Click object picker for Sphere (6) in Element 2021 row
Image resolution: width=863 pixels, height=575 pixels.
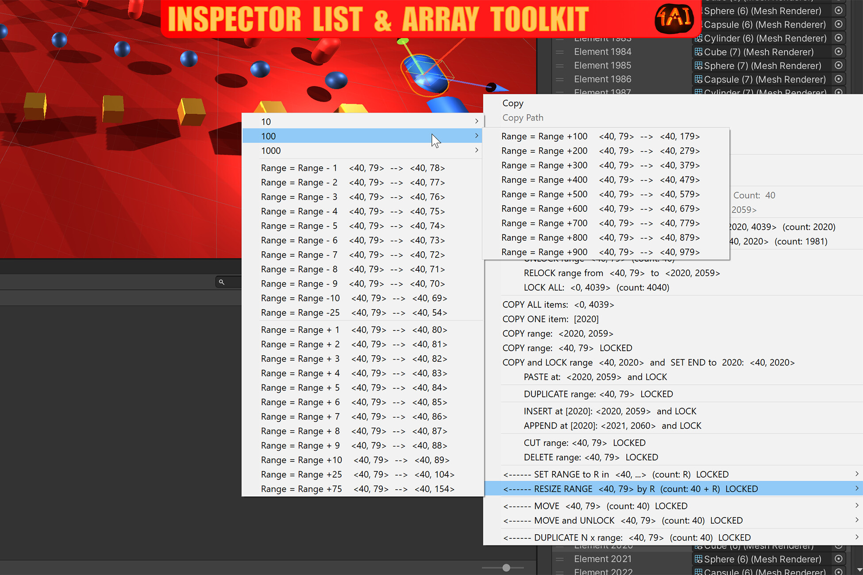pos(838,559)
